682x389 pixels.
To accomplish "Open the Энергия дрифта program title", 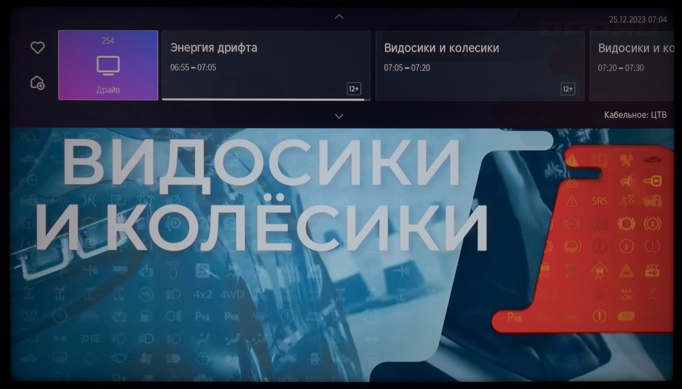I will pos(214,48).
